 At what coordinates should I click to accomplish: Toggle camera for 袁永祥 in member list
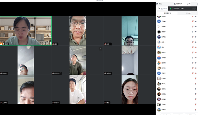[196, 32]
